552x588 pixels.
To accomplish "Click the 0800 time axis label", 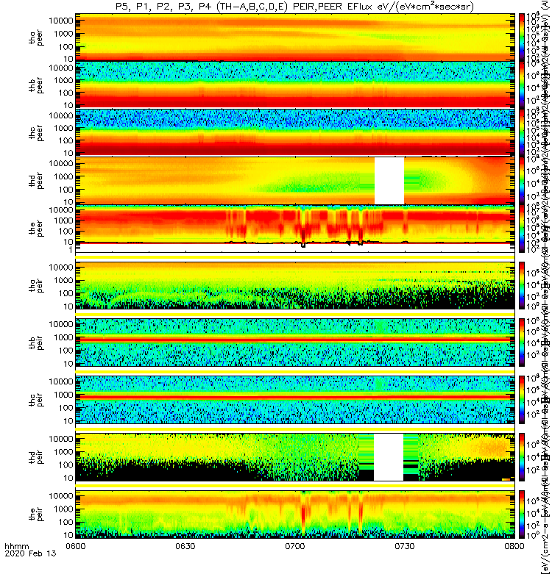I will (514, 546).
